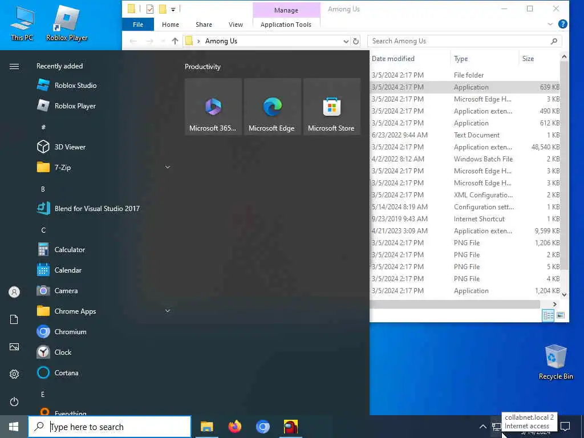Open Explorer help question mark icon
The width and height of the screenshot is (584, 438).
tap(563, 24)
